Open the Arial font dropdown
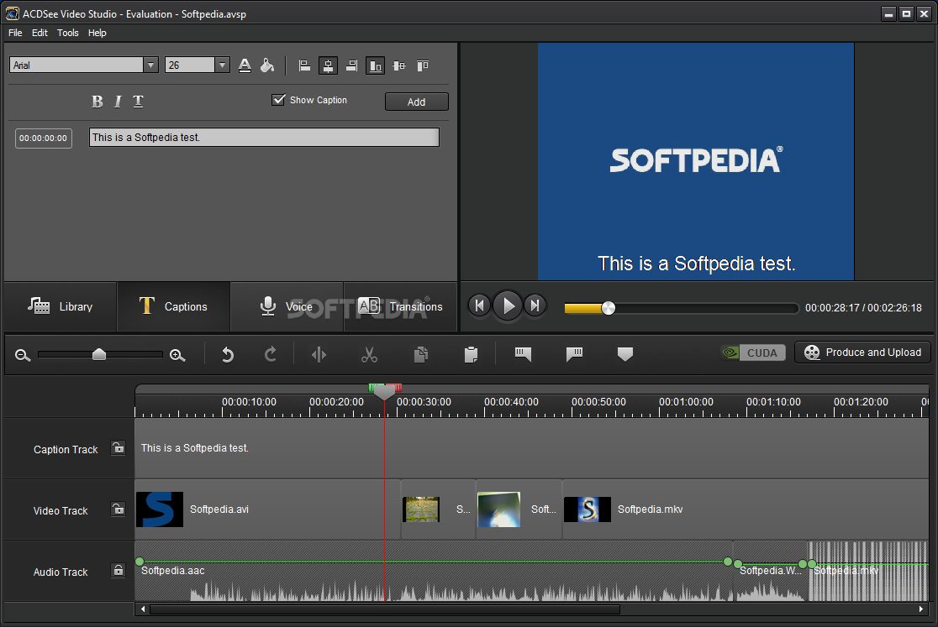 [x=150, y=65]
